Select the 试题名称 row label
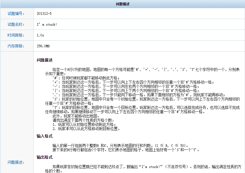 pyautogui.click(x=16, y=24)
